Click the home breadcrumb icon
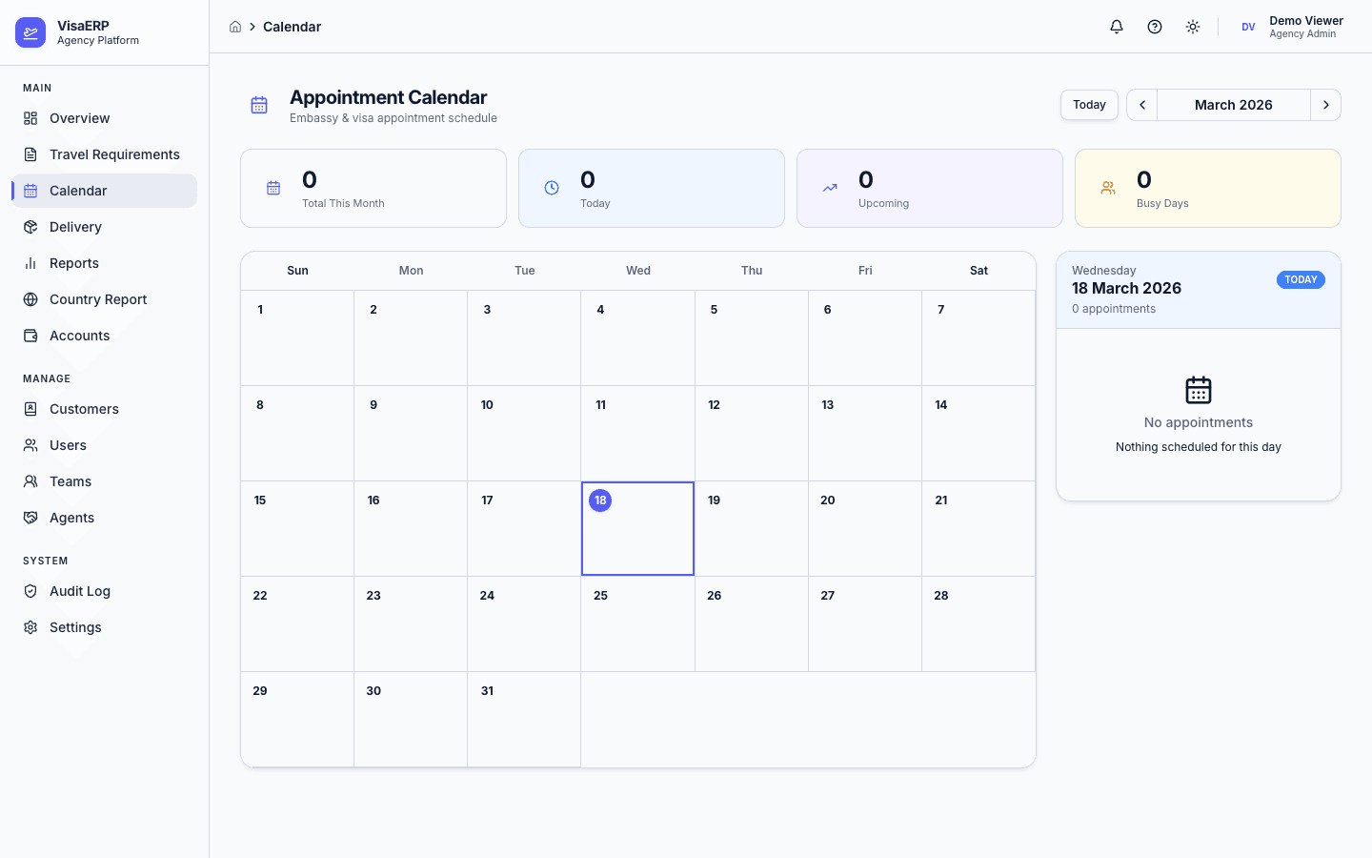The width and height of the screenshot is (1372, 858). tap(235, 27)
